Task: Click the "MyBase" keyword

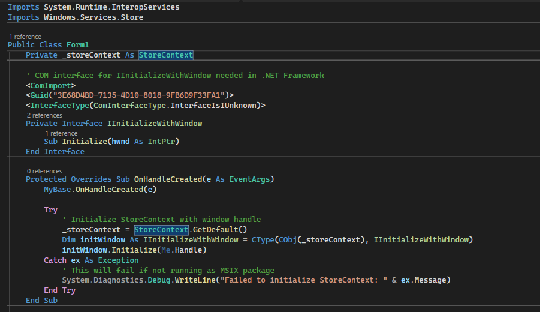Action: pos(57,190)
